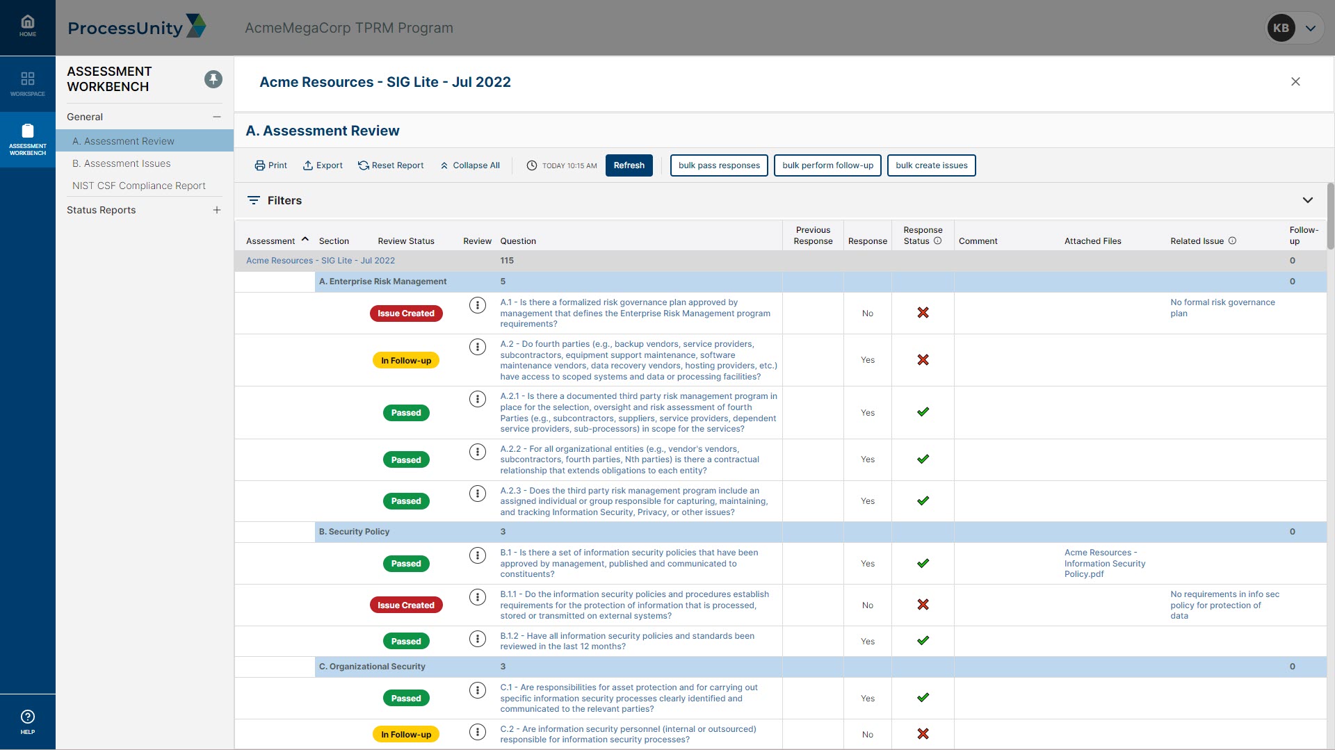Expand the Filters panel chevron
This screenshot has height=750, width=1335.
coord(1308,200)
